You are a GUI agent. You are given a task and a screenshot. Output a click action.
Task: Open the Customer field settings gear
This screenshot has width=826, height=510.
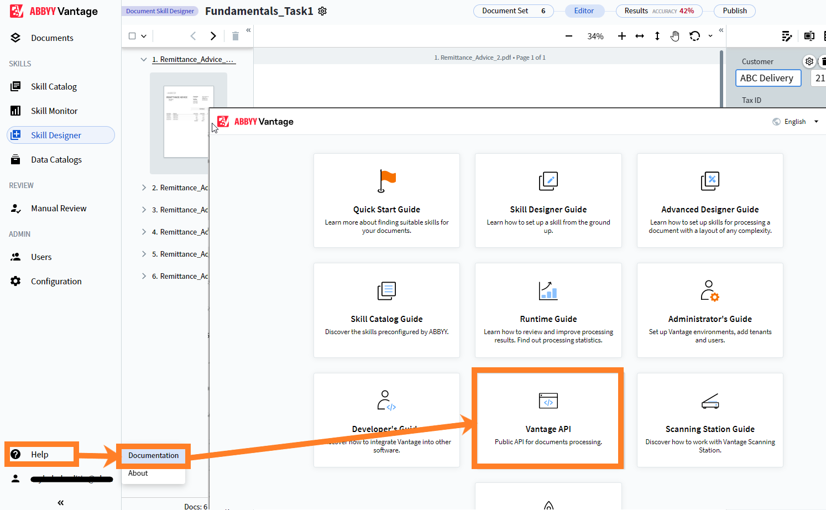[809, 61]
